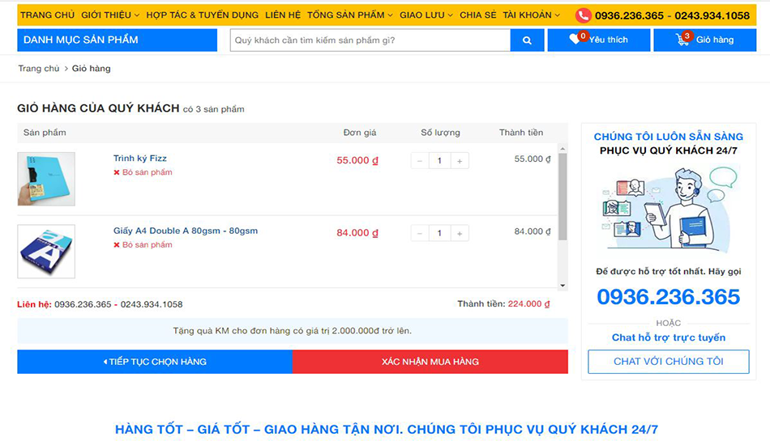Click the product search input field
The image size is (770, 445).
[x=370, y=40]
